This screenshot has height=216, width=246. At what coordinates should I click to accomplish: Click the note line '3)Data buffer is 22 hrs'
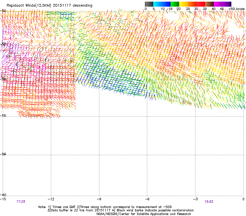pyautogui.click(x=120, y=210)
